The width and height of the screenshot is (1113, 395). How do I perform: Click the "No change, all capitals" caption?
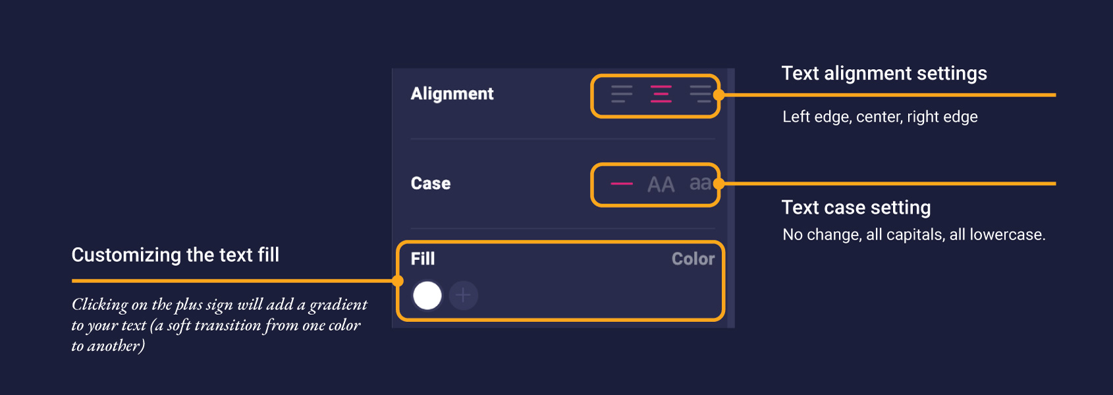(913, 234)
